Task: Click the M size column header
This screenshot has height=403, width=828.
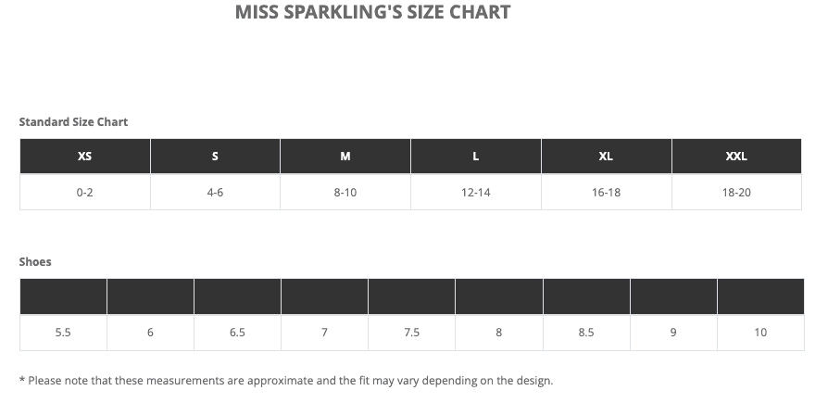Action: point(345,157)
